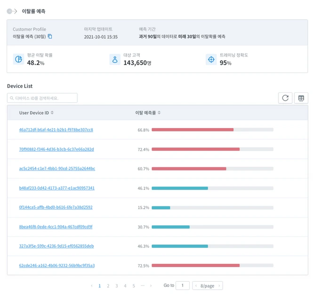Click the refresh device list icon

pos(285,98)
